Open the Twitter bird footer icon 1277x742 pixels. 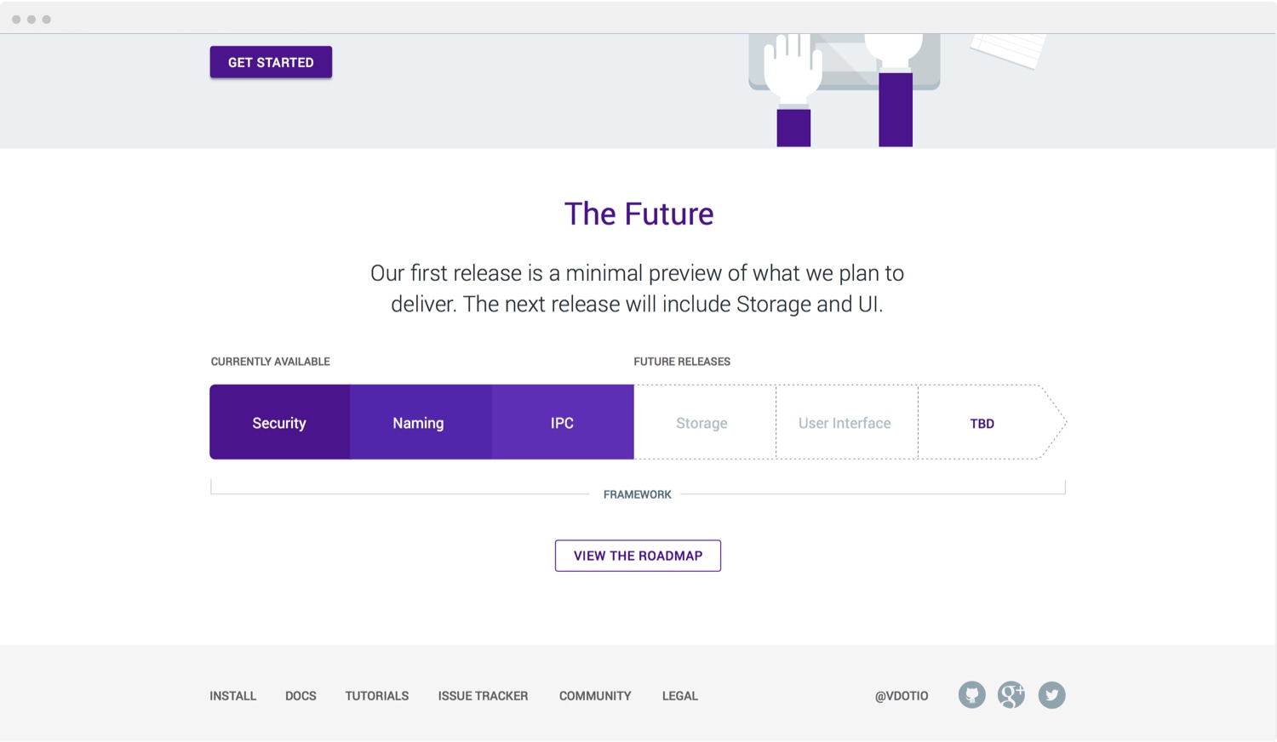(1051, 695)
